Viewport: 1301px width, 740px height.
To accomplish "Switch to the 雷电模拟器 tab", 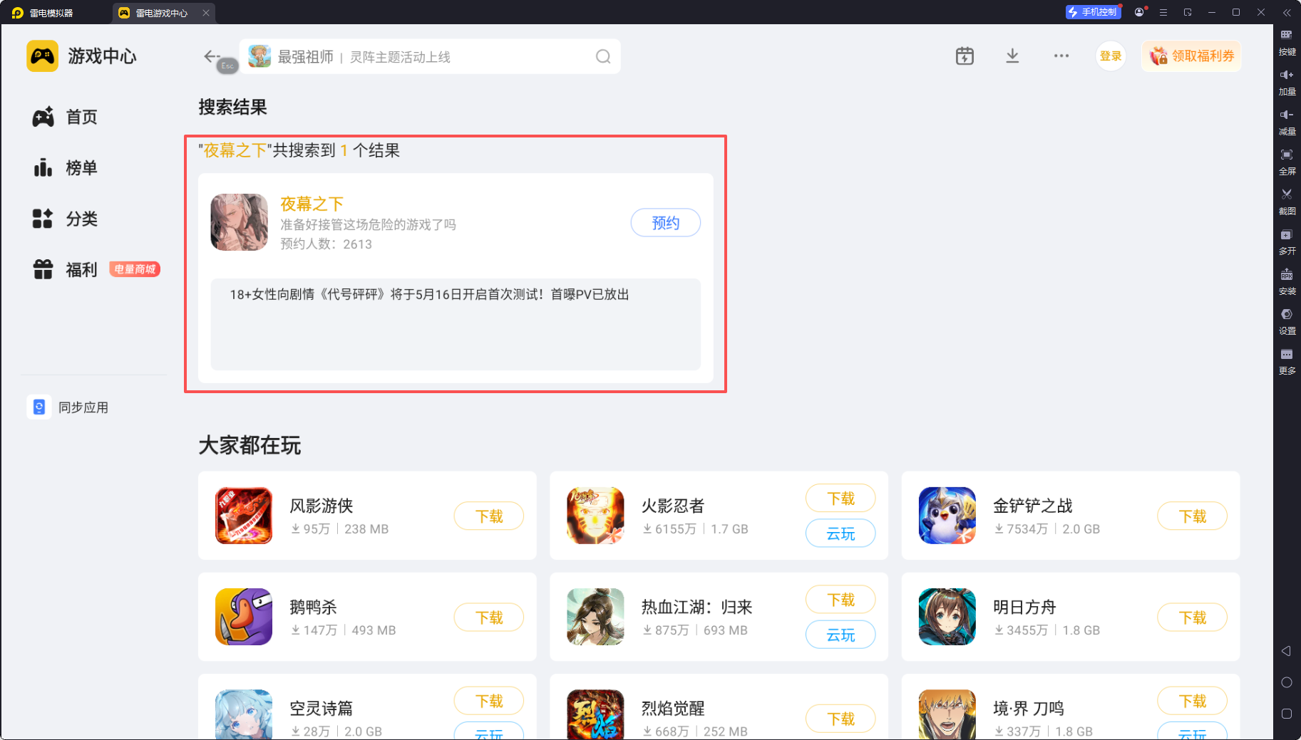I will 43,13.
